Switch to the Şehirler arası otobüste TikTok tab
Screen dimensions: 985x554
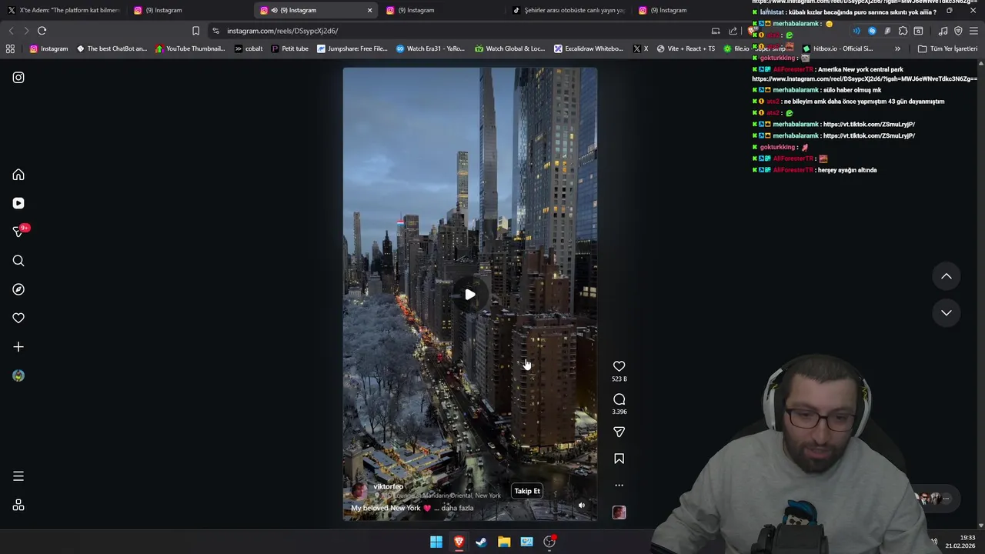click(569, 10)
